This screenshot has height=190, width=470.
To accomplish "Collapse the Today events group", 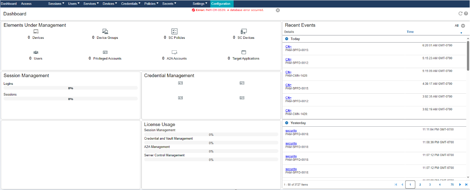I will click(287, 39).
